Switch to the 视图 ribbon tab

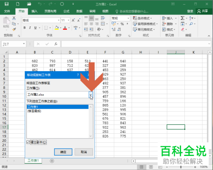(x=105, y=11)
